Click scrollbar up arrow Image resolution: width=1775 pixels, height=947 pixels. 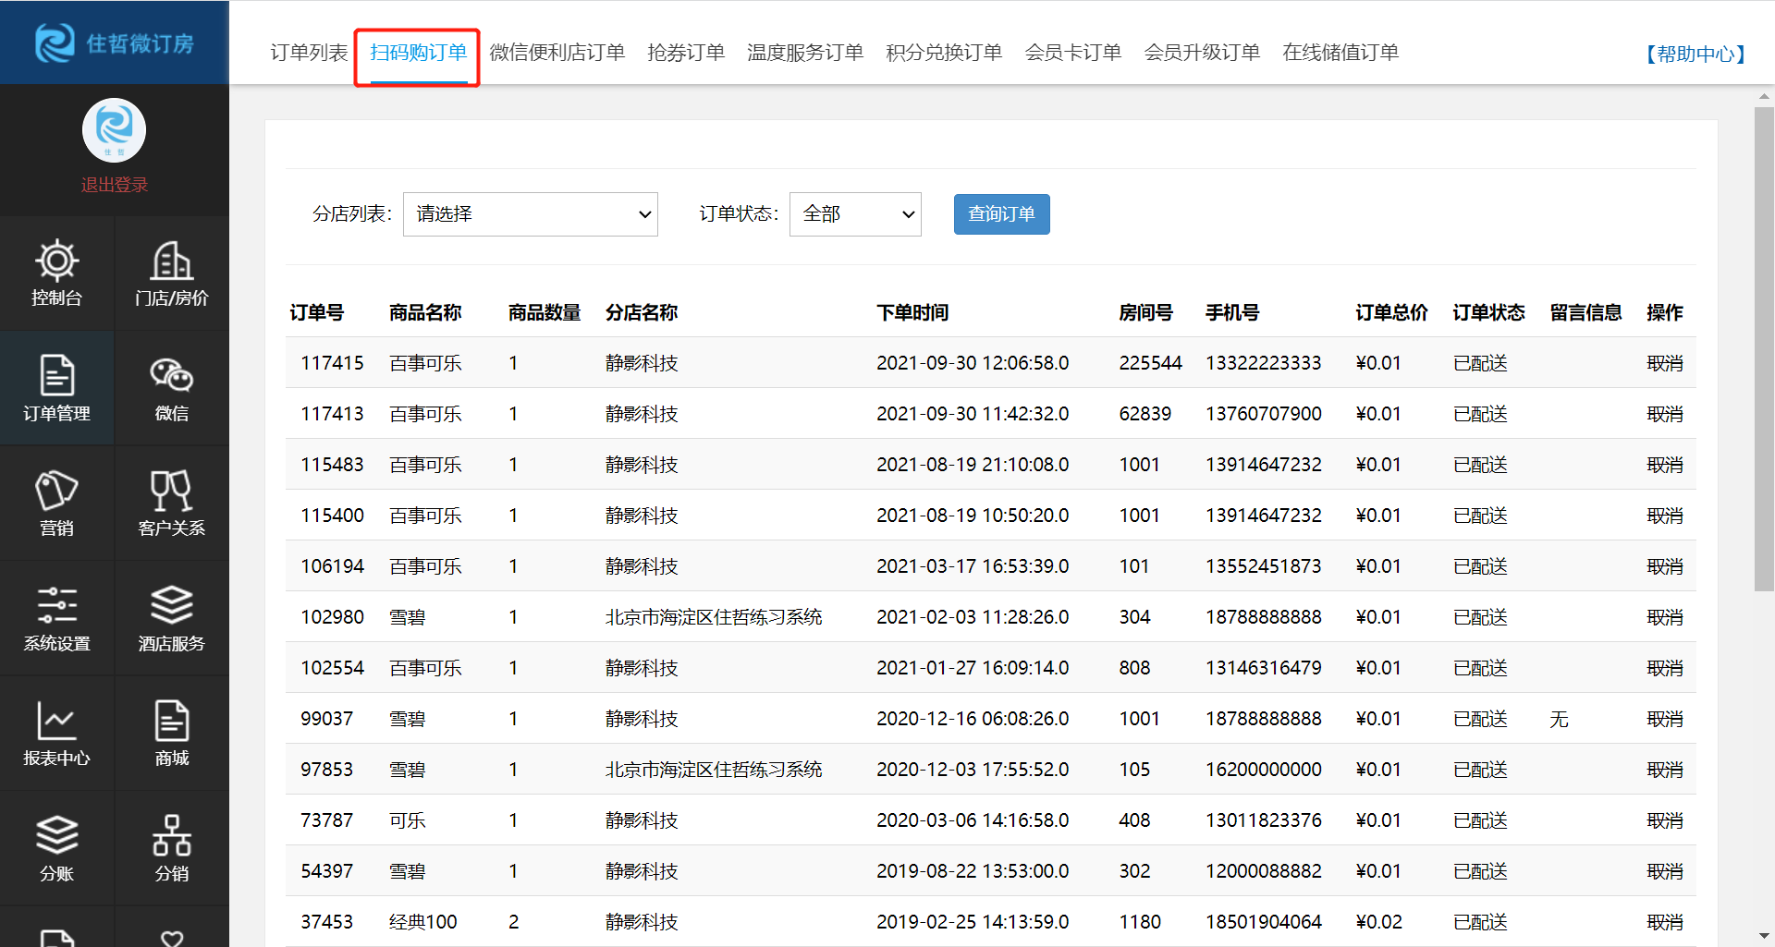[x=1764, y=95]
